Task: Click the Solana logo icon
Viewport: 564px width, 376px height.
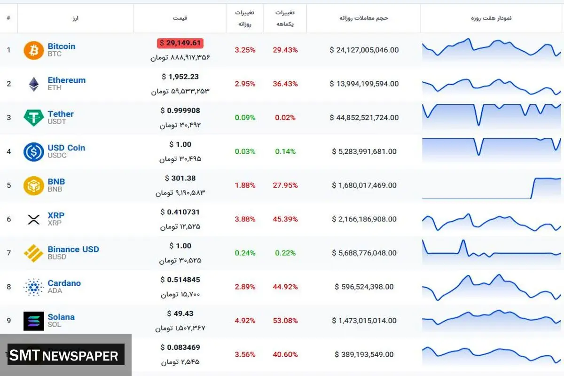Action: pos(34,321)
